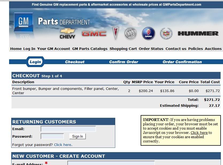Select the Chevy brand logo
The width and height of the screenshot is (223, 165).
click(67, 34)
